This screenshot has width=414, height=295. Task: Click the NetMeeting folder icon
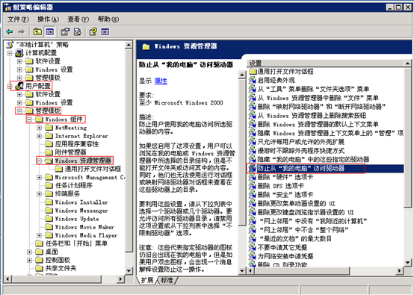point(49,128)
